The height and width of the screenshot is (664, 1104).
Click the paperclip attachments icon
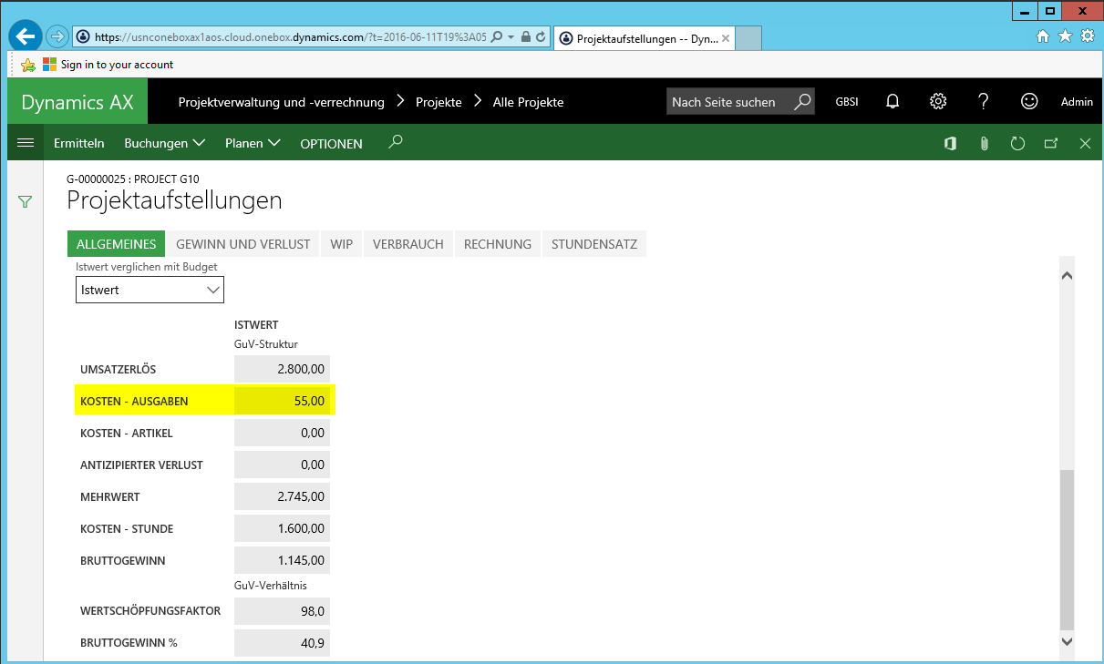[x=985, y=143]
